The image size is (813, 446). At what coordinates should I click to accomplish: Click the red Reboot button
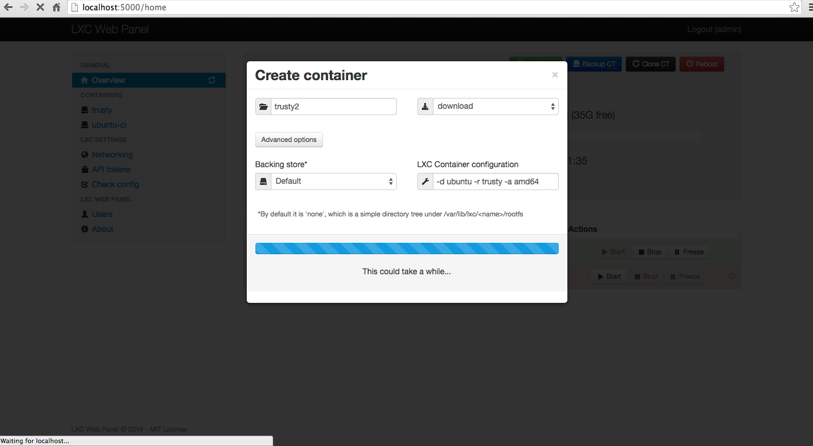702,64
